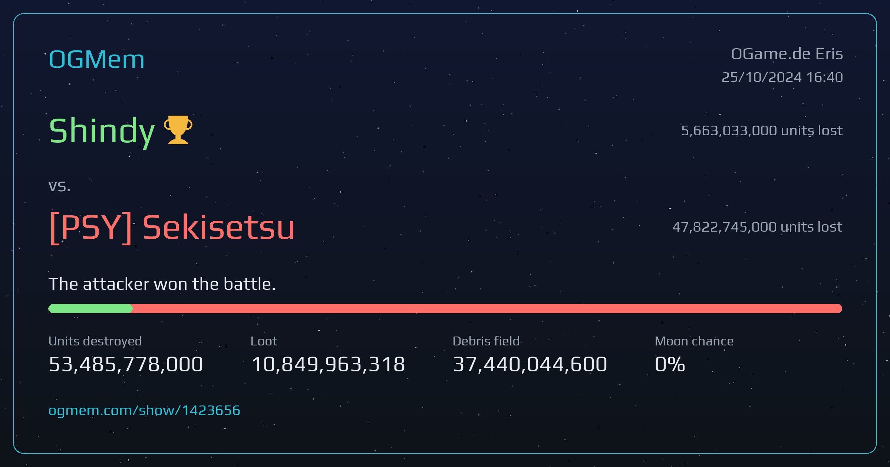Click the 0% moon chance value
This screenshot has width=890, height=467.
coord(670,364)
